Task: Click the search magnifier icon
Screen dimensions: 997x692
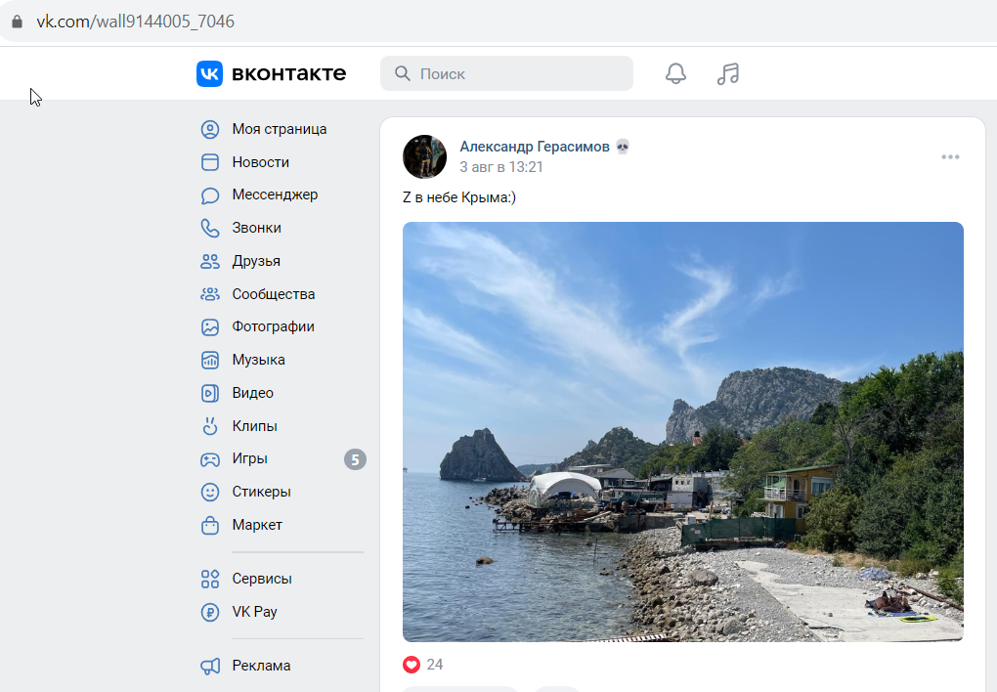Action: pos(403,73)
